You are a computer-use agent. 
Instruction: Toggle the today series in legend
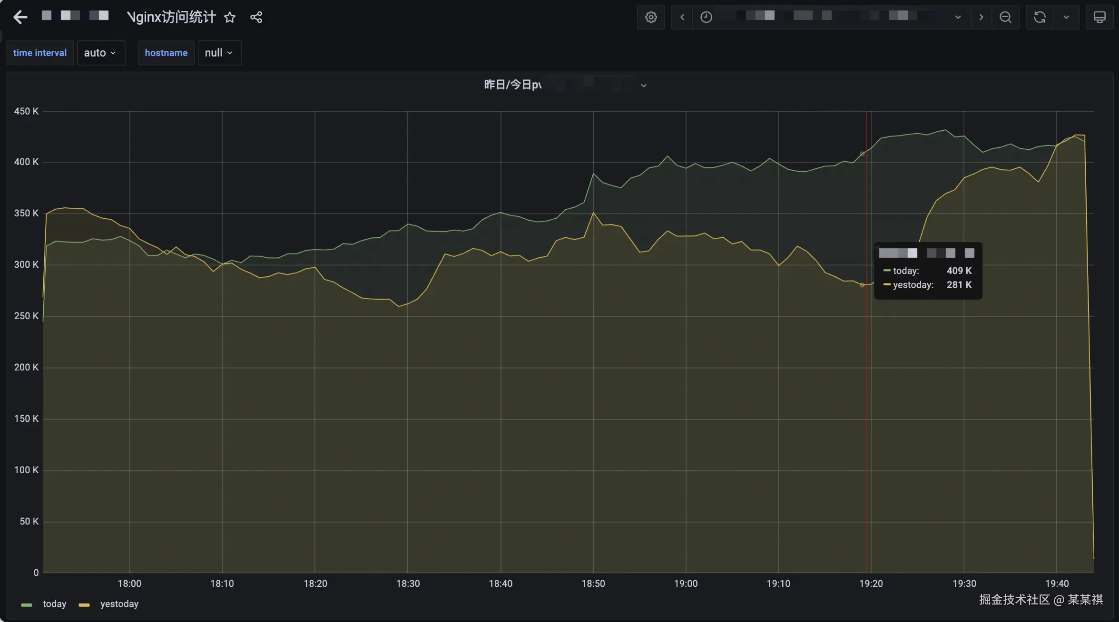54,604
